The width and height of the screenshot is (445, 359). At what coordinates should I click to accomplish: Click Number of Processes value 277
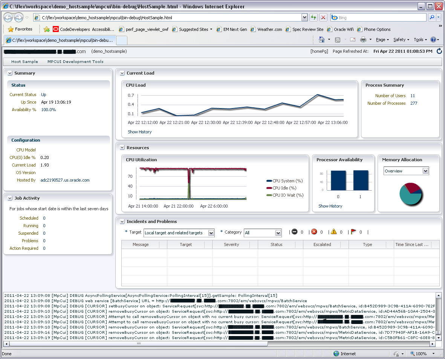tap(414, 103)
